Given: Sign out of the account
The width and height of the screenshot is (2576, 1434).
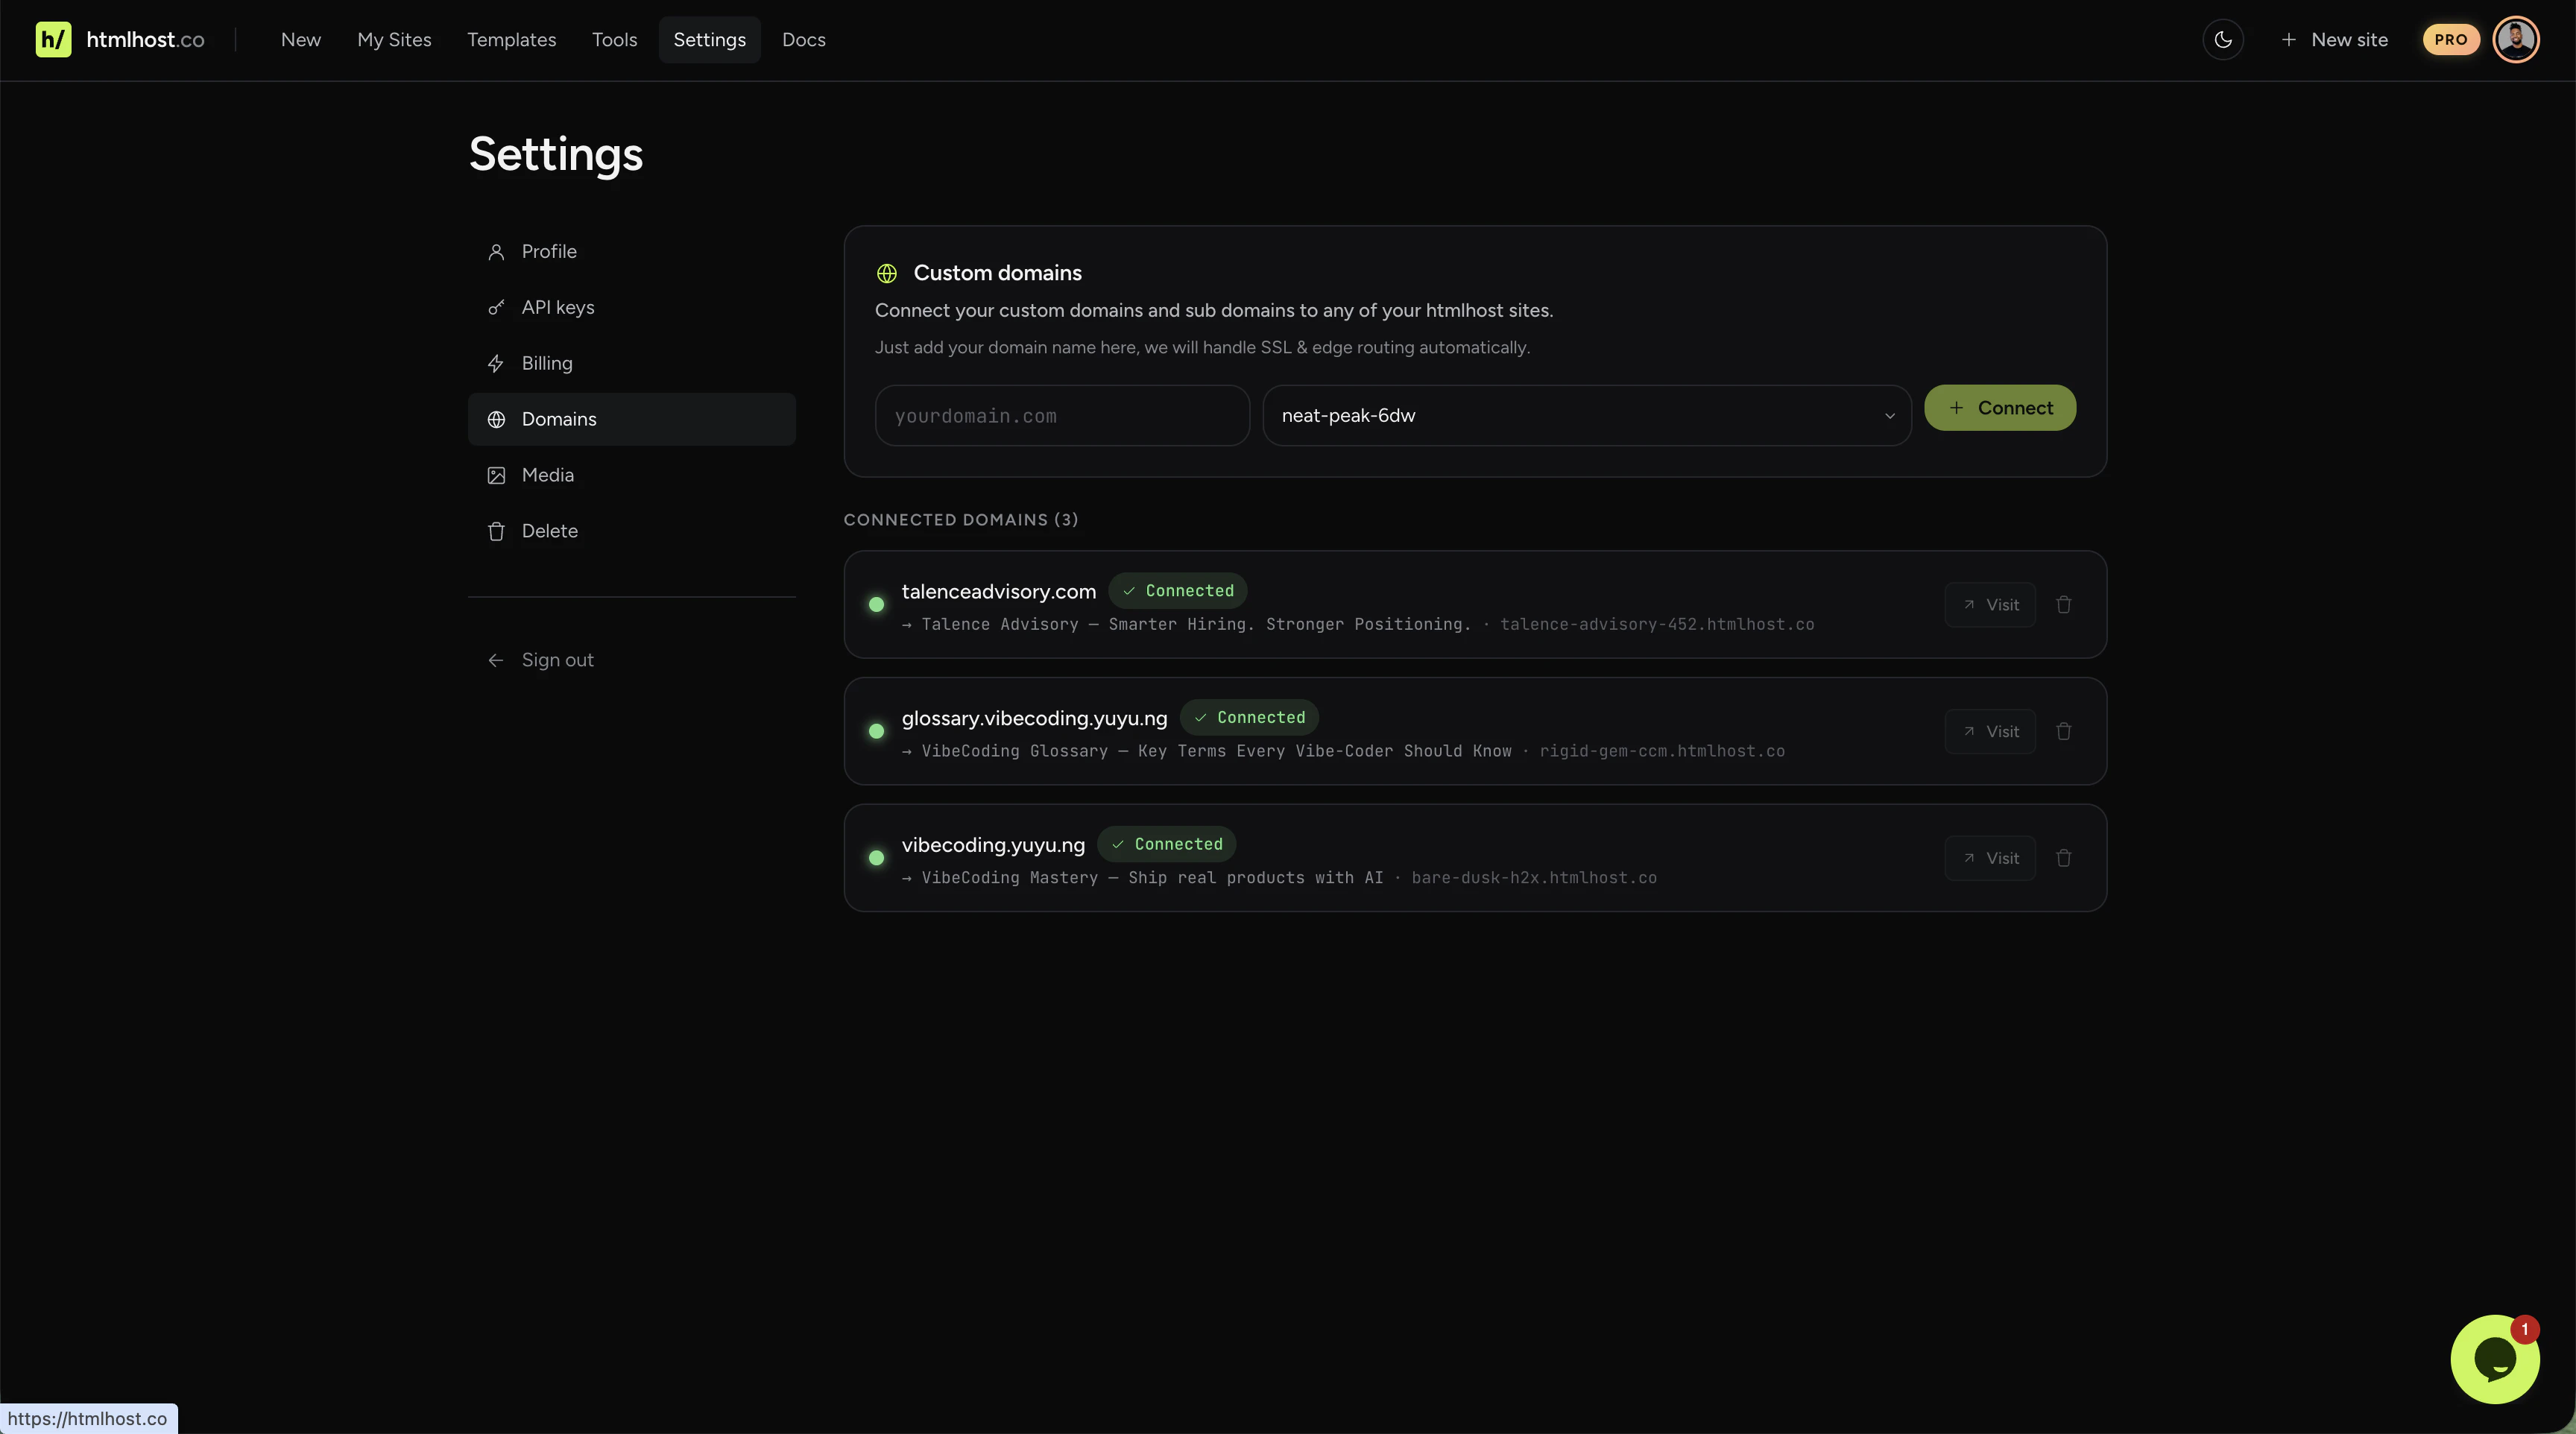Looking at the screenshot, I should (632, 661).
